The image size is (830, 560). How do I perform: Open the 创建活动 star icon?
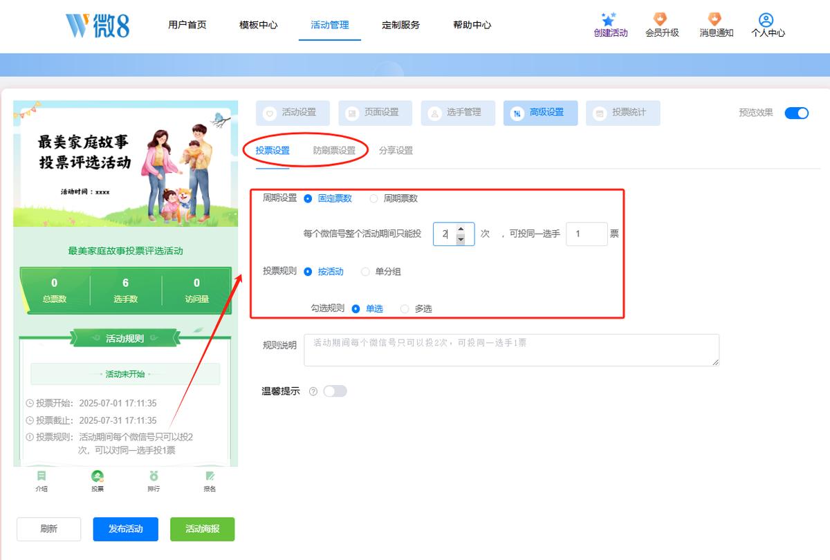(609, 19)
